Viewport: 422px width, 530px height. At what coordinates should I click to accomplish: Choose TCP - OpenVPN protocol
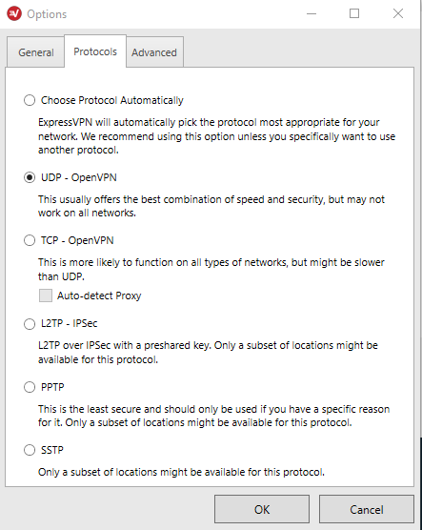pos(30,240)
